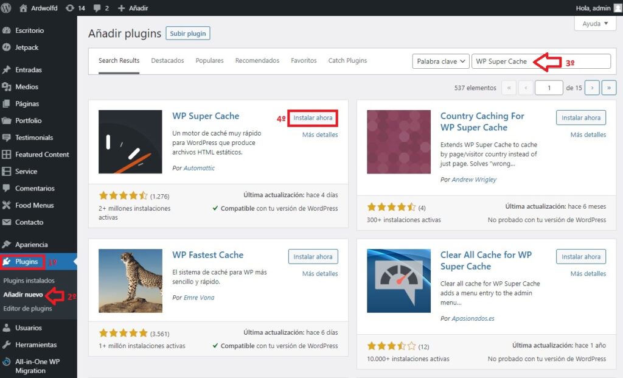Open the WordPress logo menu
This screenshot has width=623, height=378.
click(6, 8)
